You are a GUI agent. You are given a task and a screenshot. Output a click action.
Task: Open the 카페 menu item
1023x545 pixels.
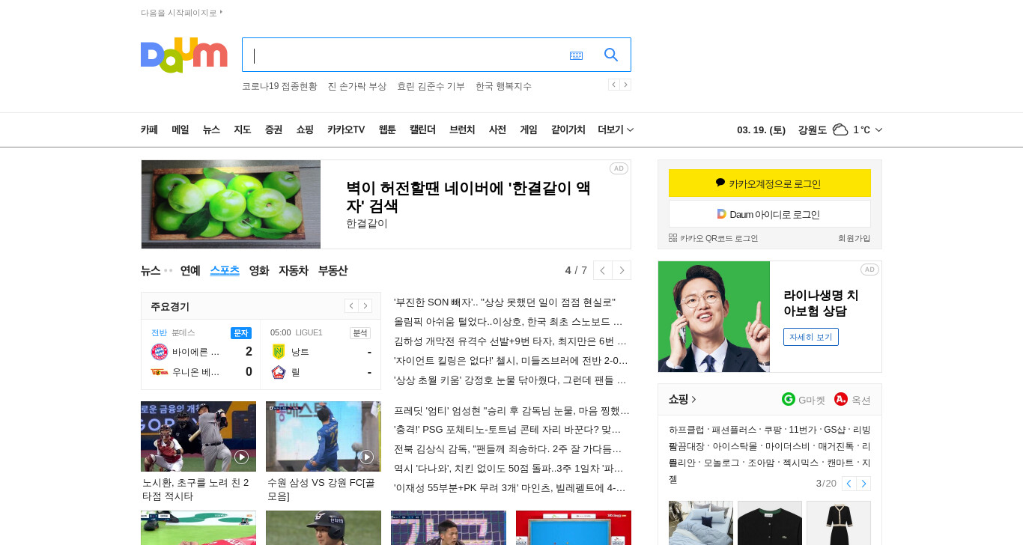tap(149, 130)
